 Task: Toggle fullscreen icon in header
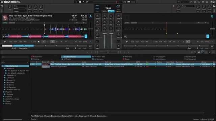click(207, 2)
